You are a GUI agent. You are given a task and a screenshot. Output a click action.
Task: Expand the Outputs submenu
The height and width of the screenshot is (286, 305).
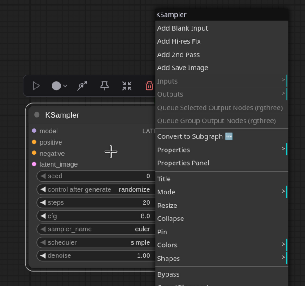(222, 94)
